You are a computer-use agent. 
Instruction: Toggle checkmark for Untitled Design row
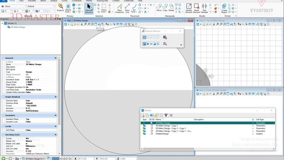coord(253,134)
